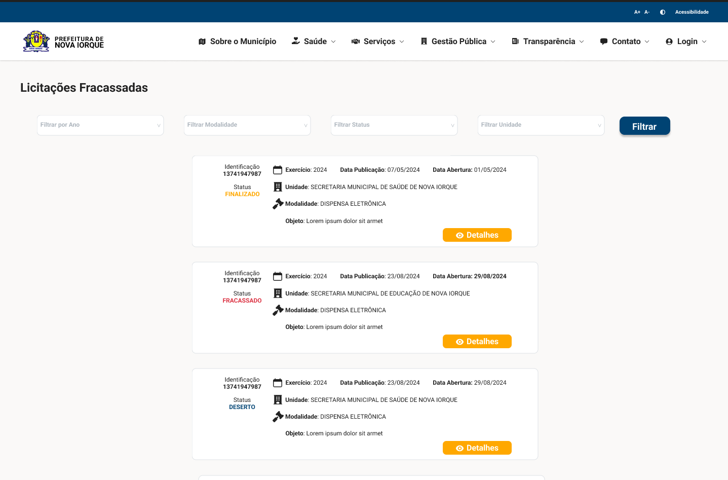The height and width of the screenshot is (480, 728).
Task: Expand the Transparência chevron
Action: (x=582, y=42)
